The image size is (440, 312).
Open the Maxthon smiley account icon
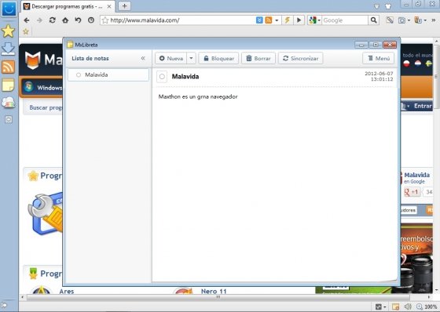[9, 9]
